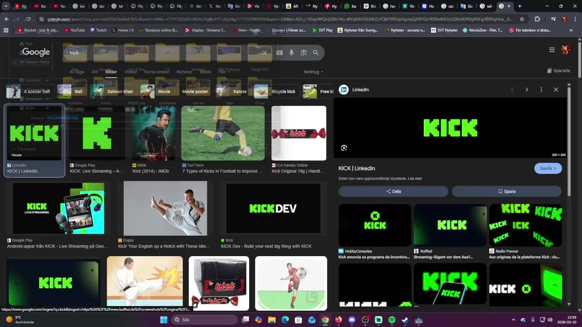Open the Google apps grid icon
This screenshot has width=582, height=327.
(x=552, y=50)
